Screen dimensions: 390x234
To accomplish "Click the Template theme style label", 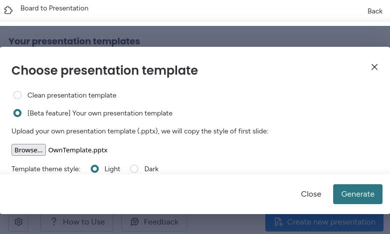I will [x=46, y=169].
